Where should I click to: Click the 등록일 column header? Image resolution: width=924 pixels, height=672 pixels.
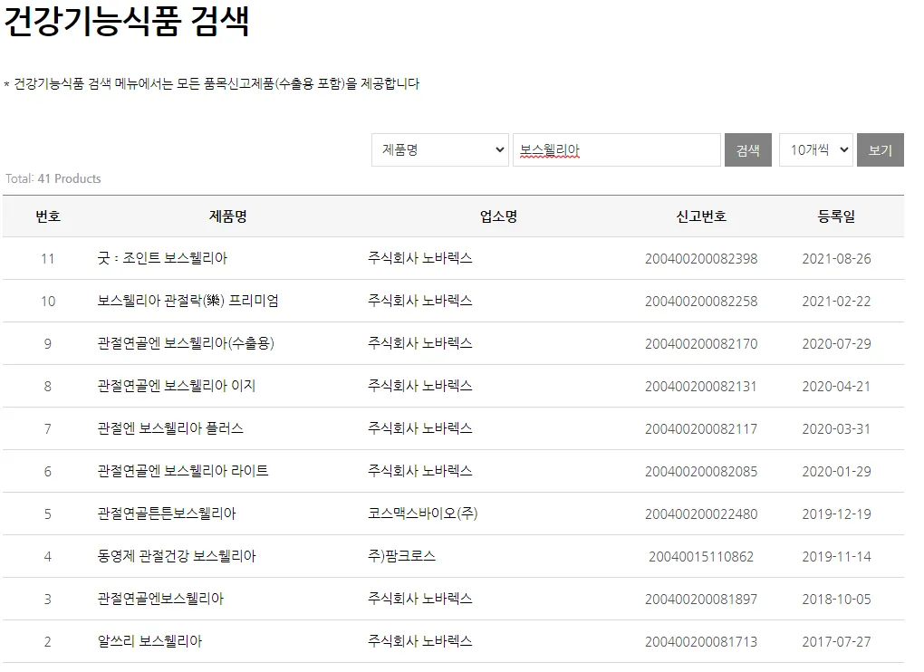click(833, 216)
